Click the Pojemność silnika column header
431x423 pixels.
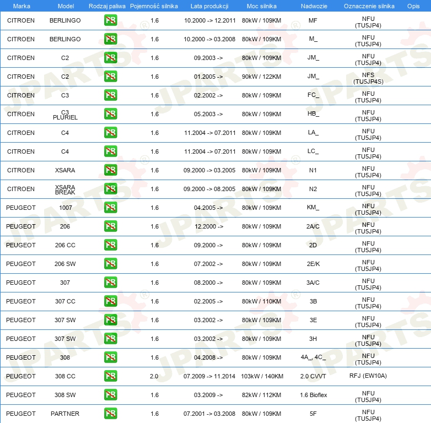[x=154, y=6]
